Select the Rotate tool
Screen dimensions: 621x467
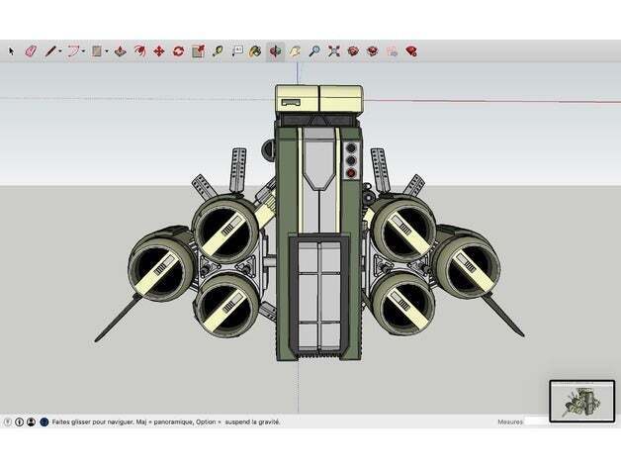click(x=179, y=51)
